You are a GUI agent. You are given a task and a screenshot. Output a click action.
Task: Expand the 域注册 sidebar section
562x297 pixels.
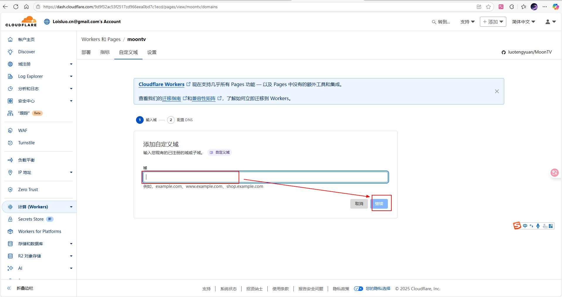tap(71, 64)
